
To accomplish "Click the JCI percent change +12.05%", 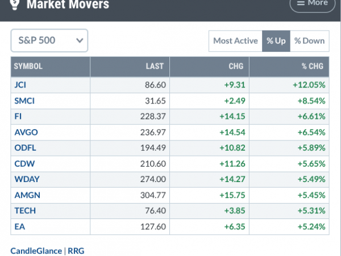I will point(309,85).
